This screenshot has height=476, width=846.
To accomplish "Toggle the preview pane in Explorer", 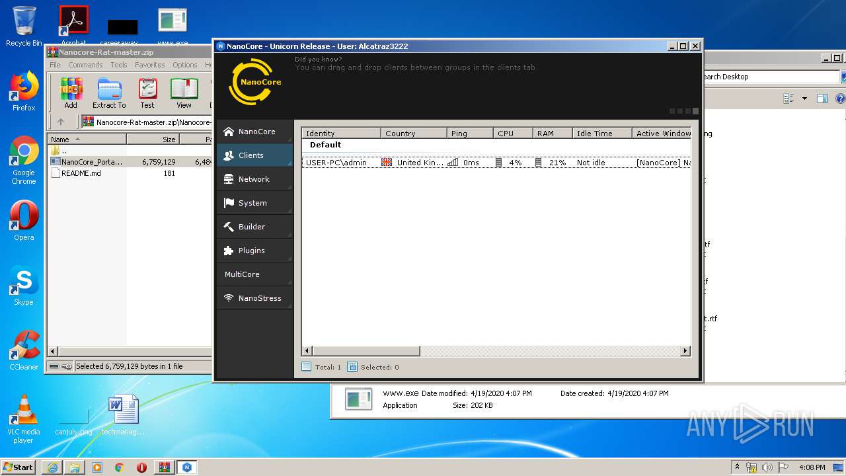I will click(x=822, y=99).
